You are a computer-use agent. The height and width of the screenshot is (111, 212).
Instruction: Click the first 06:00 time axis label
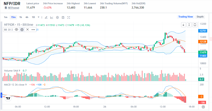click(18, 107)
